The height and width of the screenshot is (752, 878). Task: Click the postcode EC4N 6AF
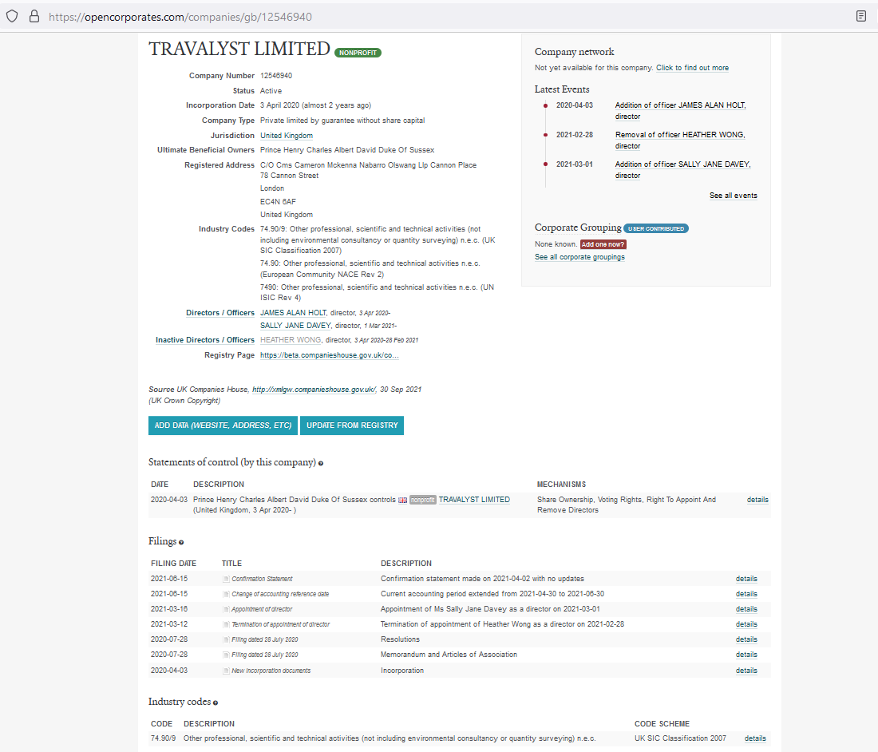point(278,202)
